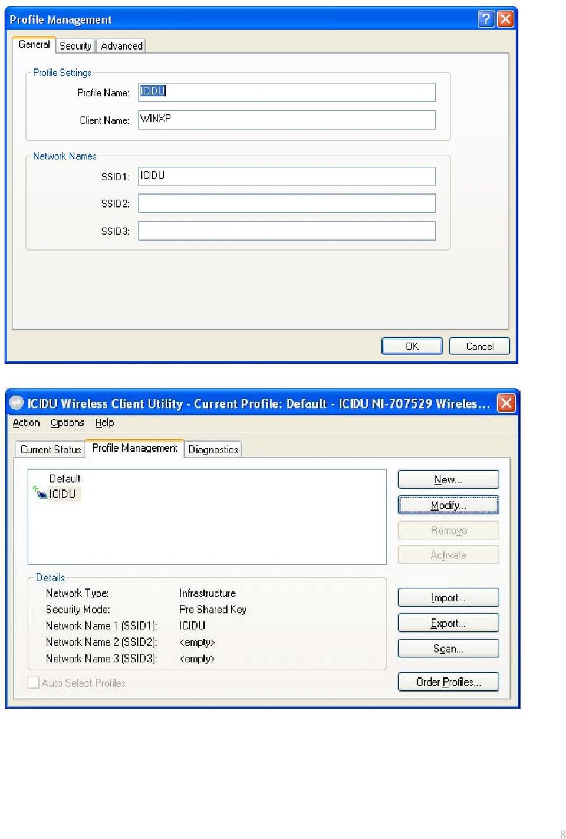The image size is (566, 839).
Task: Open the Order Profiles... dialog
Action: (448, 682)
